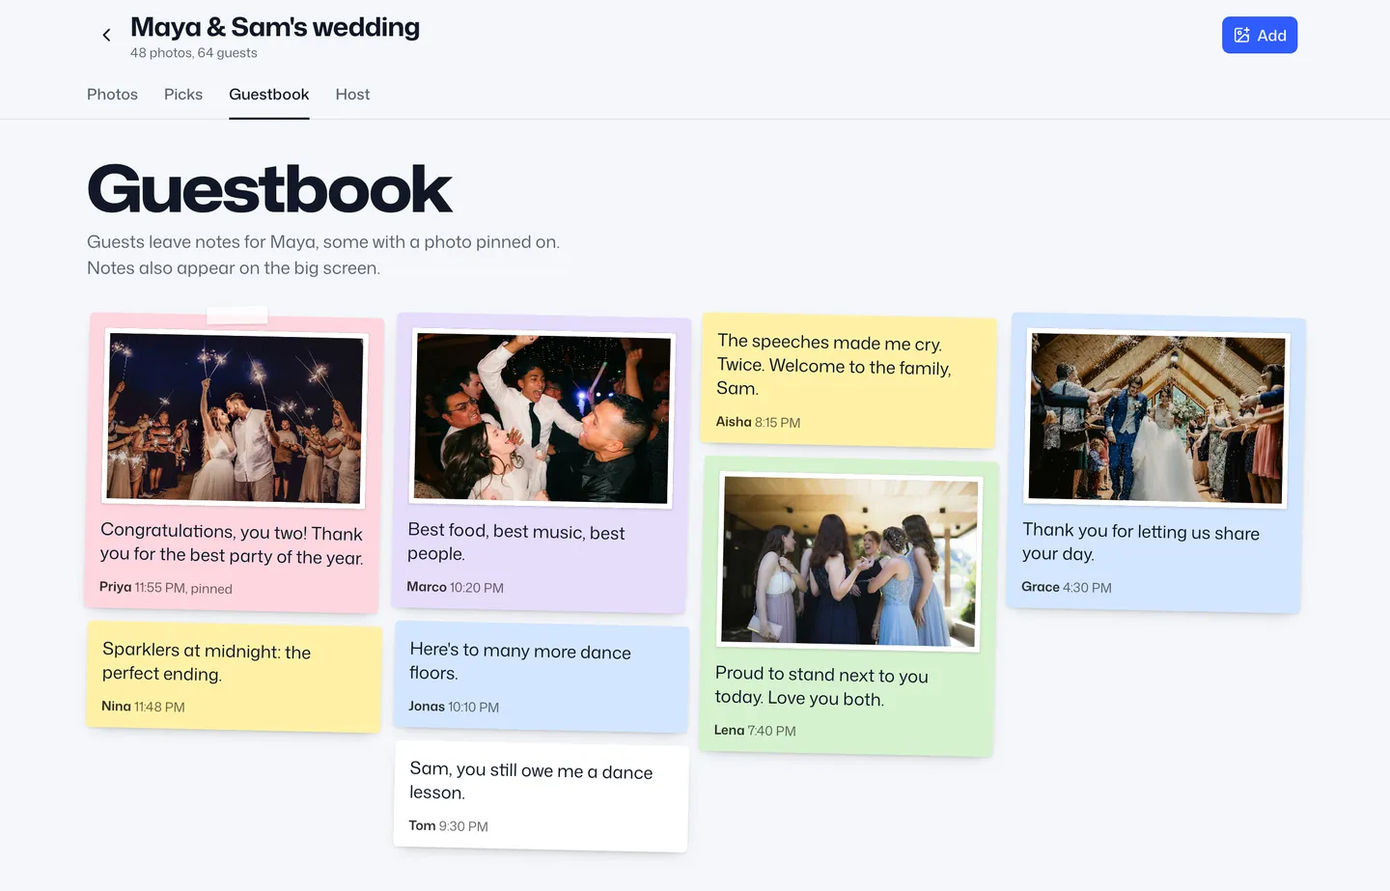
Task: Select the Guestbook tab
Action: tap(268, 95)
